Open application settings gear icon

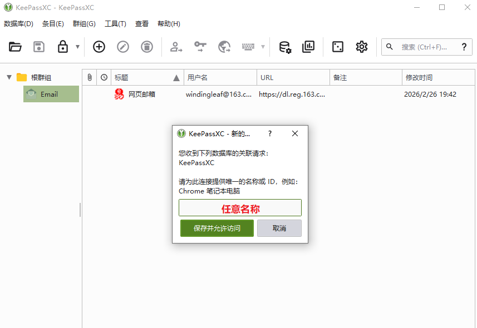362,47
